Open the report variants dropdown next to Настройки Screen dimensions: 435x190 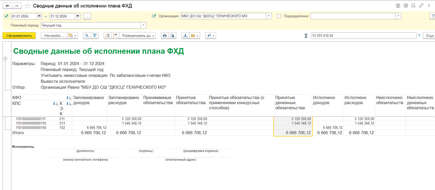point(73,36)
